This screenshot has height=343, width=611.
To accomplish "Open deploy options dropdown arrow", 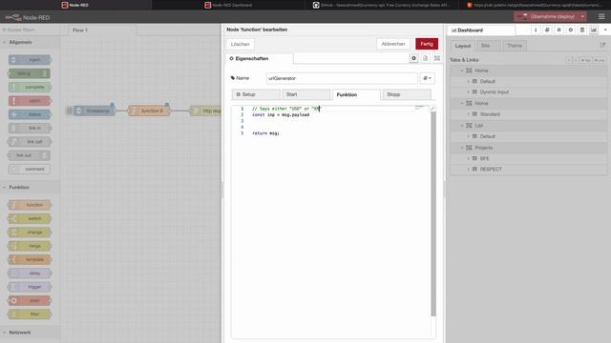I will pyautogui.click(x=582, y=17).
